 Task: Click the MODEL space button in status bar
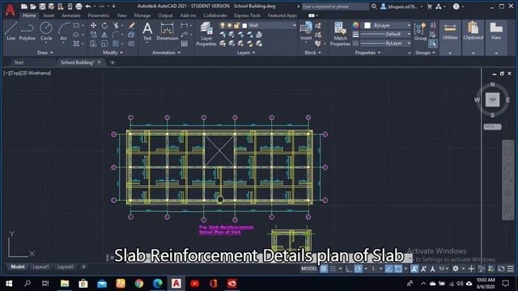coord(309,269)
